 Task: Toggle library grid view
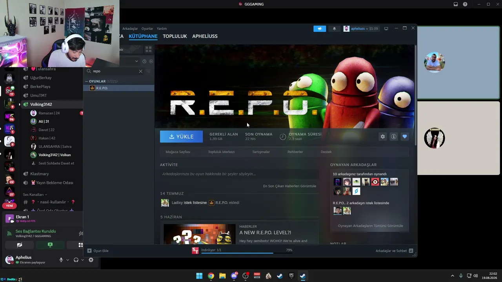(148, 49)
